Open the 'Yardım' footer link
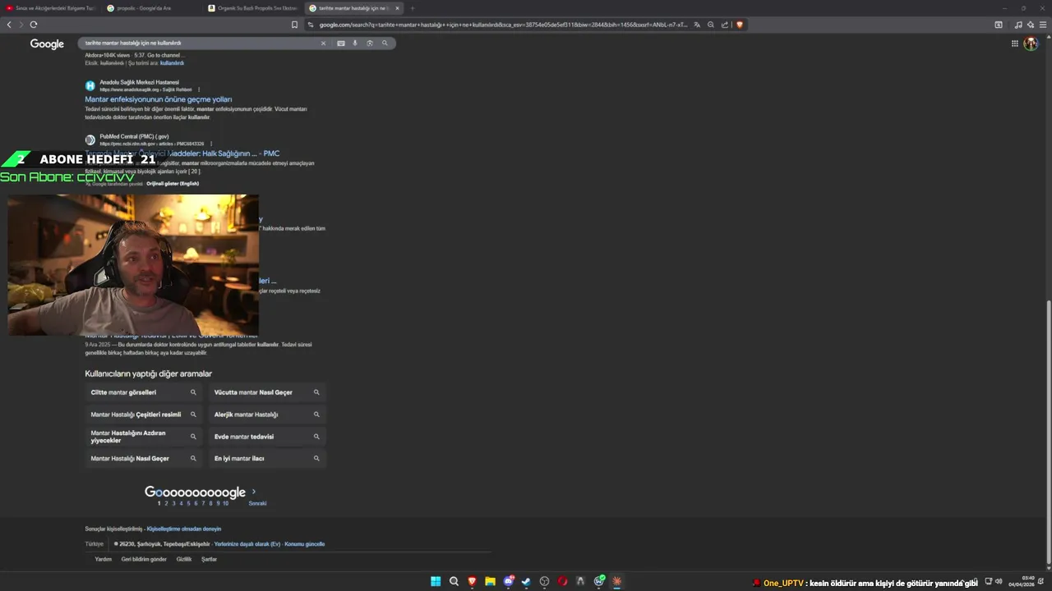This screenshot has width=1052, height=591. pyautogui.click(x=103, y=559)
